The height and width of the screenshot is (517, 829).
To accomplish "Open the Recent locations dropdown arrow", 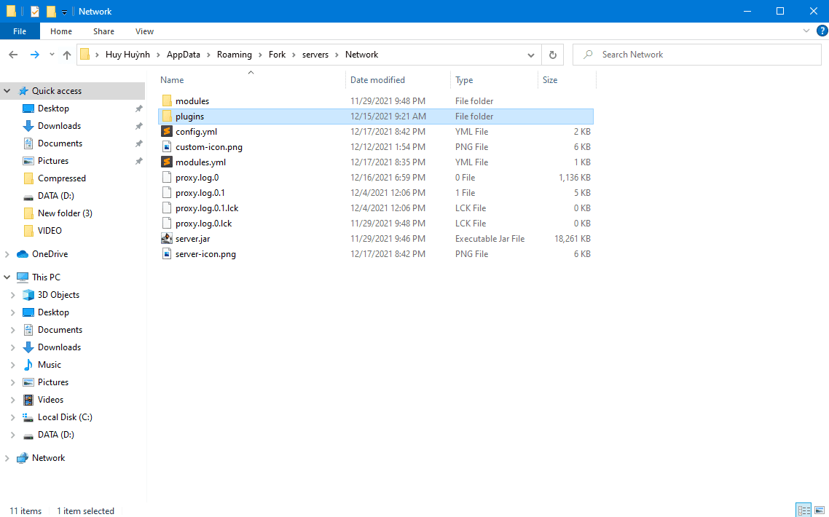I will click(x=52, y=55).
